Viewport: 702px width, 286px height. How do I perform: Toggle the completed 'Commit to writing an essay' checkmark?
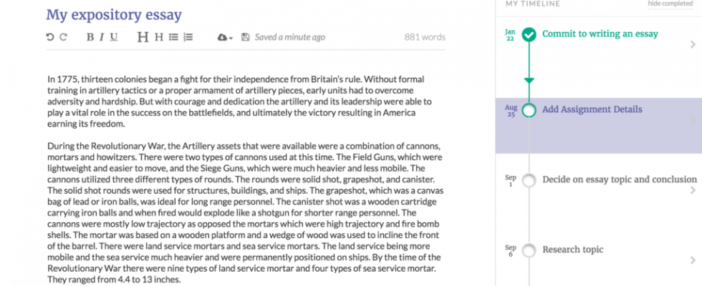(x=529, y=34)
